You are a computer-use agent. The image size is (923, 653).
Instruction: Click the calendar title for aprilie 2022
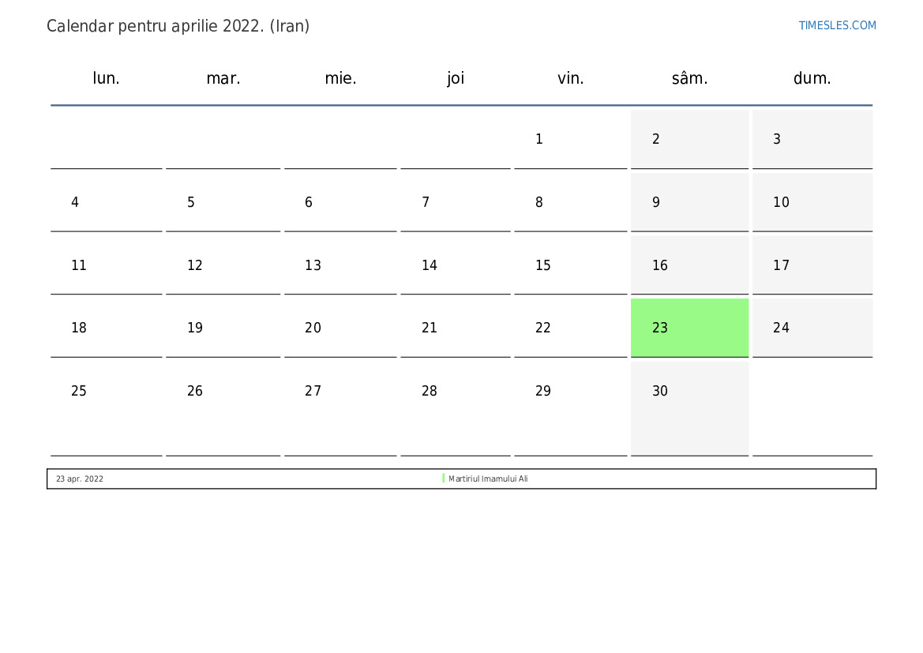tap(178, 26)
